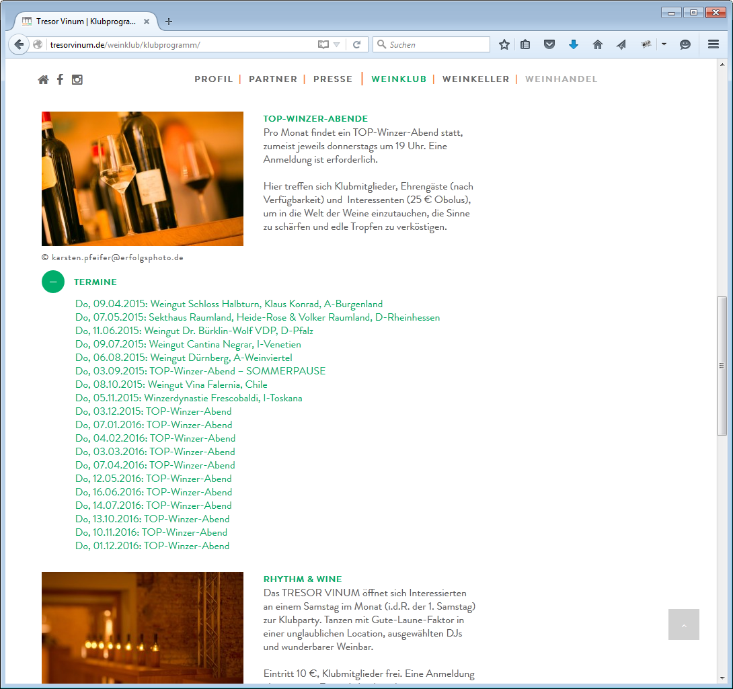
Task: Open the 06.08.2015 Weingut Dürnberg entry
Action: pos(184,358)
